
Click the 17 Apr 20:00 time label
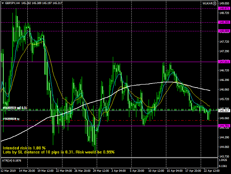coord(193,171)
